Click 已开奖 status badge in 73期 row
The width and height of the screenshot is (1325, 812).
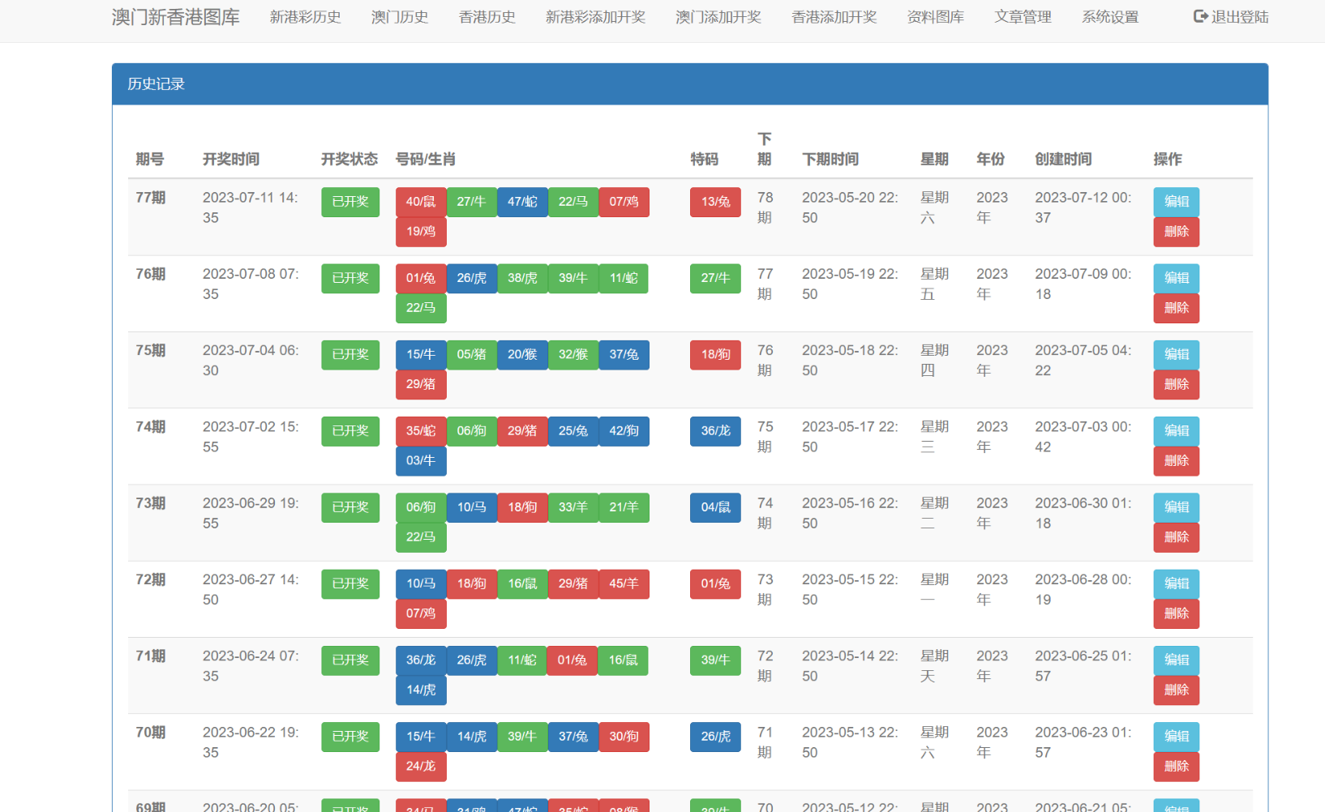point(349,507)
